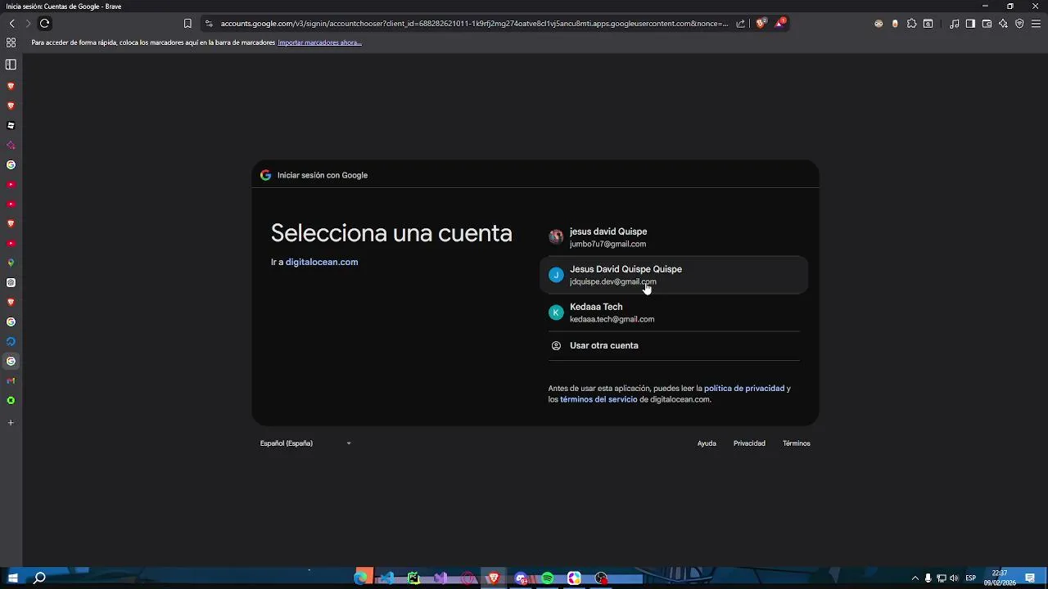Open Spotify from the taskbar
Image resolution: width=1048 pixels, height=589 pixels.
(x=548, y=578)
